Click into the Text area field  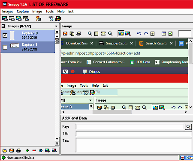click(134, 145)
